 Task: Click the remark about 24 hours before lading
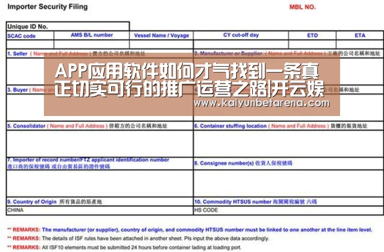click(x=124, y=248)
